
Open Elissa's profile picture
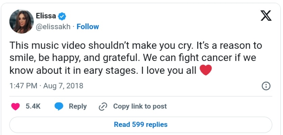[x=21, y=21]
